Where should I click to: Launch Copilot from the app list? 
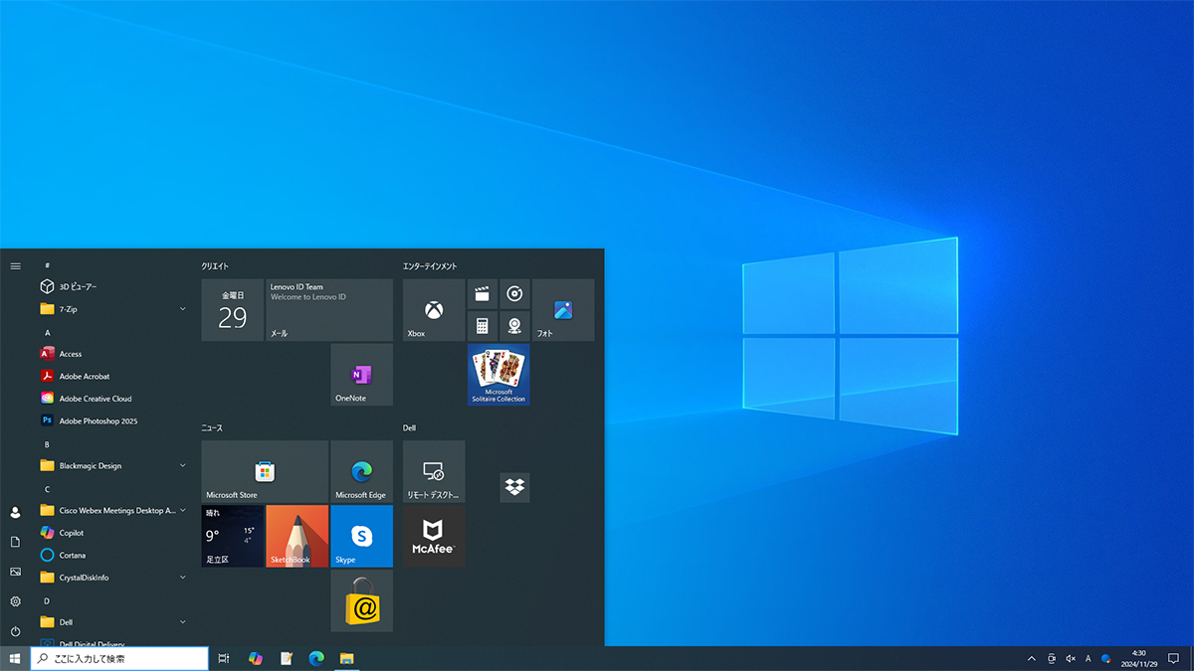click(x=111, y=533)
